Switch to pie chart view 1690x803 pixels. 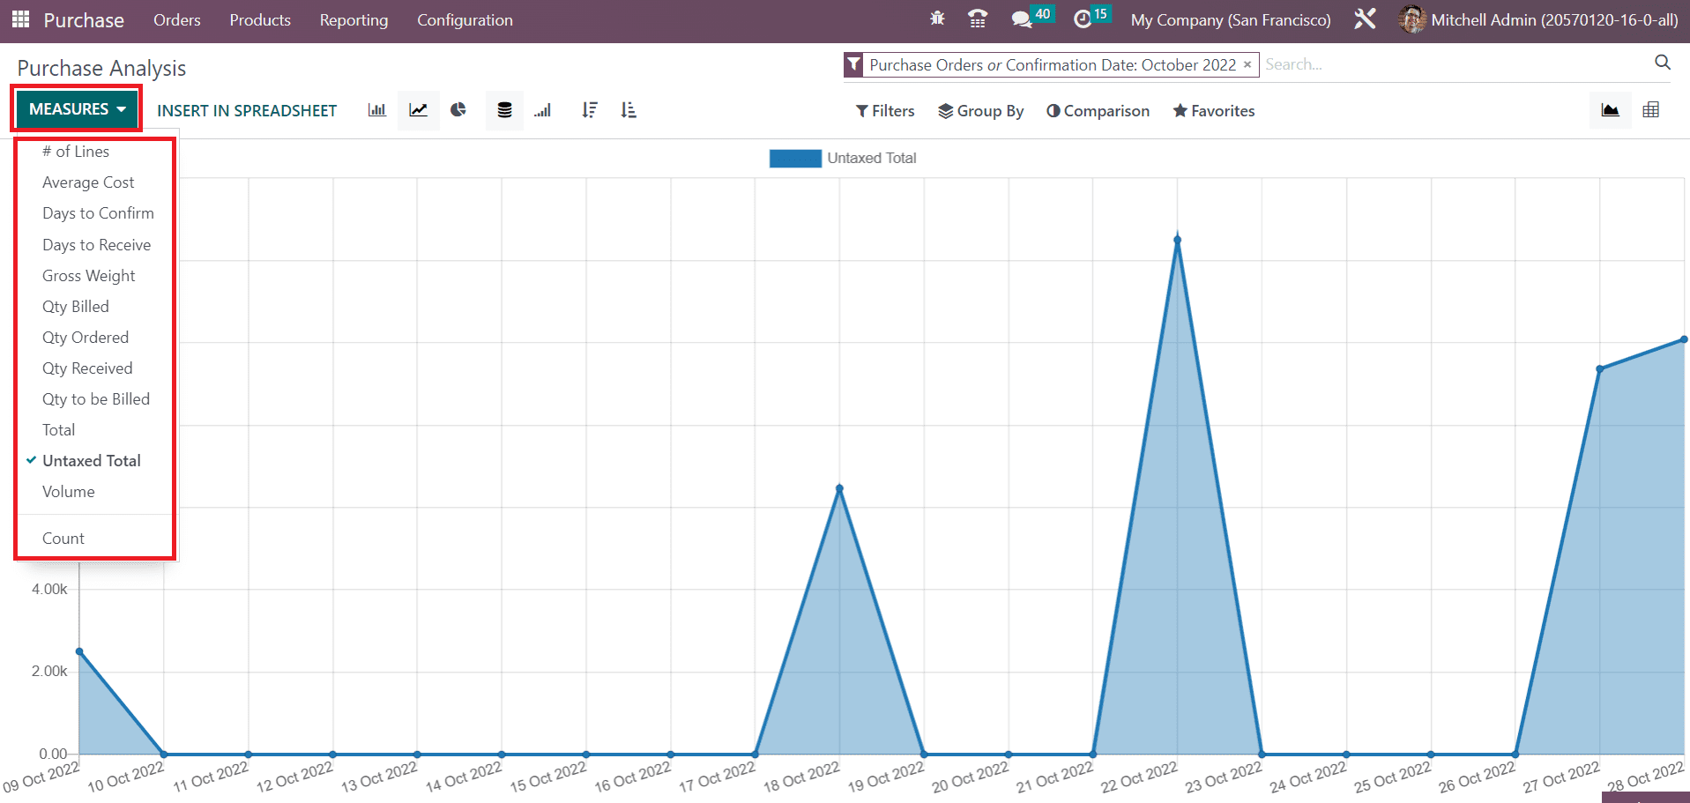[458, 110]
